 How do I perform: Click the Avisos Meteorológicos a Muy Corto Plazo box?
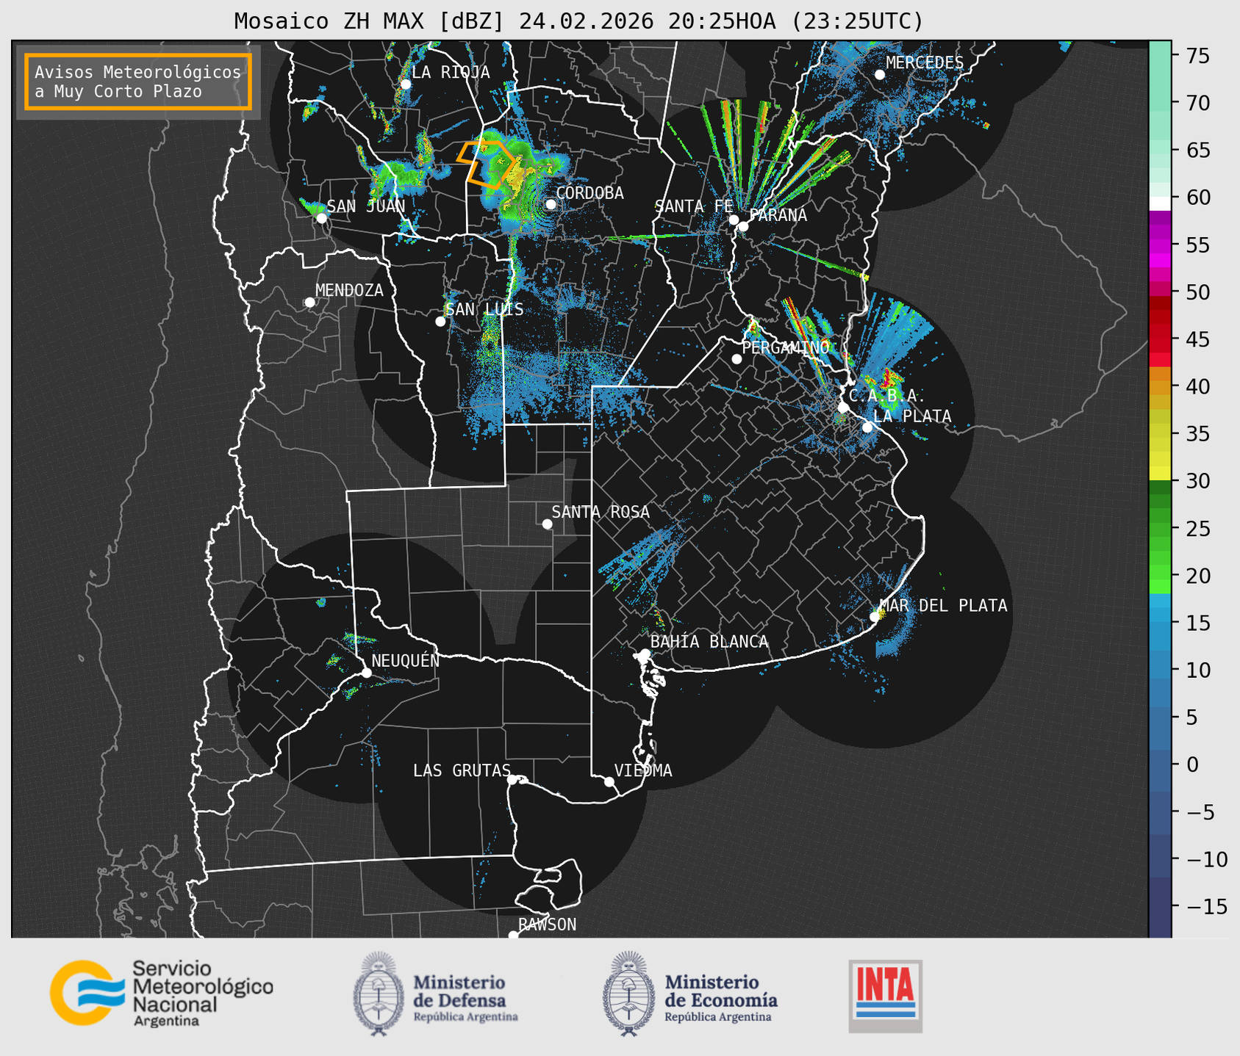click(138, 82)
